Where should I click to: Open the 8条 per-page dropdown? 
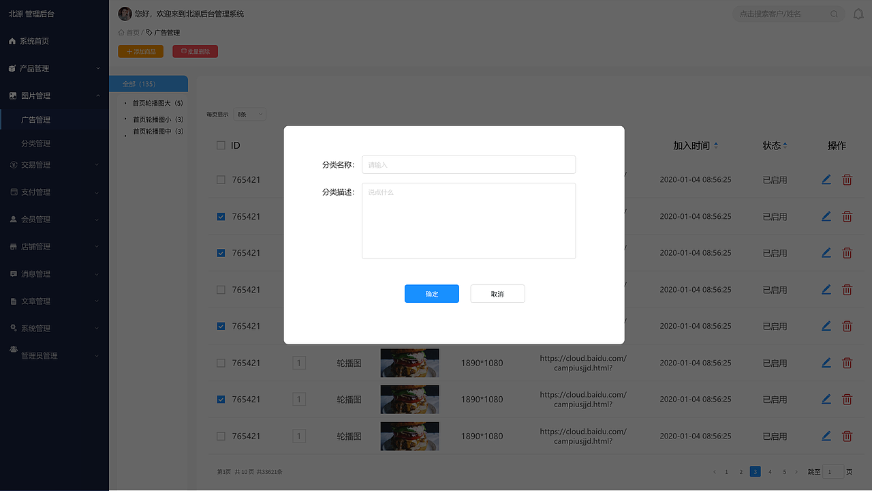(249, 114)
